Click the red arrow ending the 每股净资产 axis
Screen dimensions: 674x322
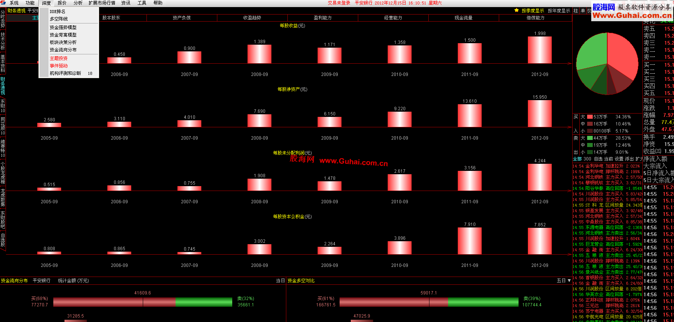point(570,127)
